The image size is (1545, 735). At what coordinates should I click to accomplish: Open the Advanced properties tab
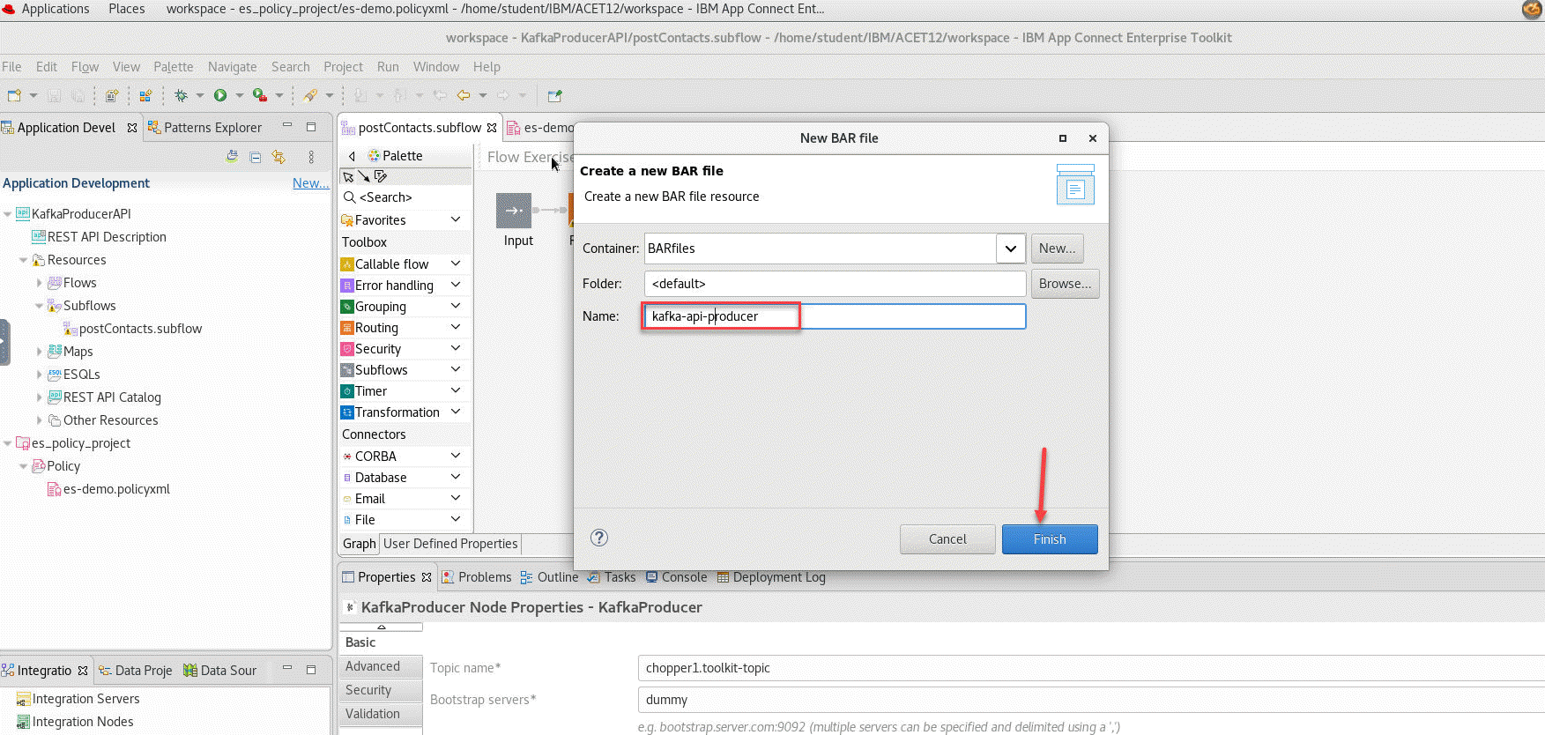click(381, 666)
